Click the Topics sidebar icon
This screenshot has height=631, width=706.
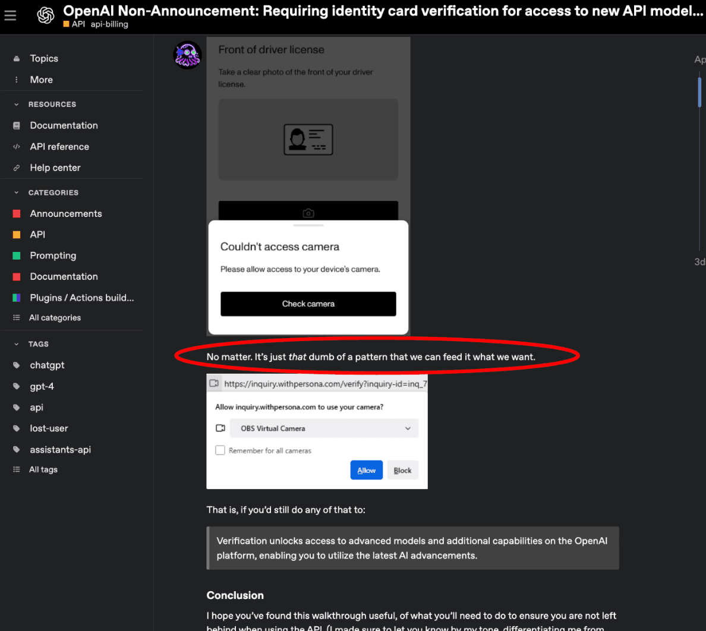tap(17, 58)
